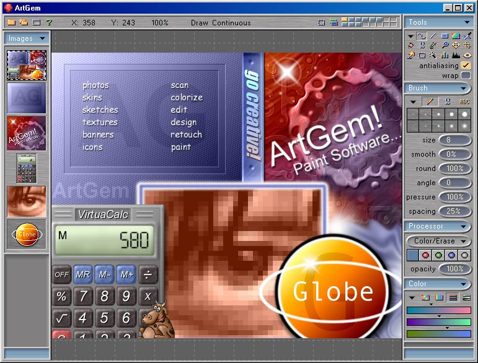
Task: Select the continuous freehand draw tool
Action: tap(422, 36)
